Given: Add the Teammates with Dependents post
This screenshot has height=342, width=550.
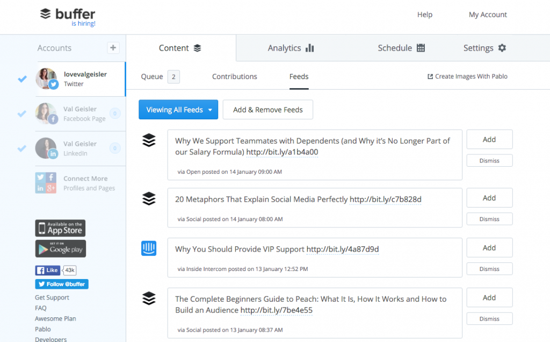Looking at the screenshot, I should click(x=489, y=139).
